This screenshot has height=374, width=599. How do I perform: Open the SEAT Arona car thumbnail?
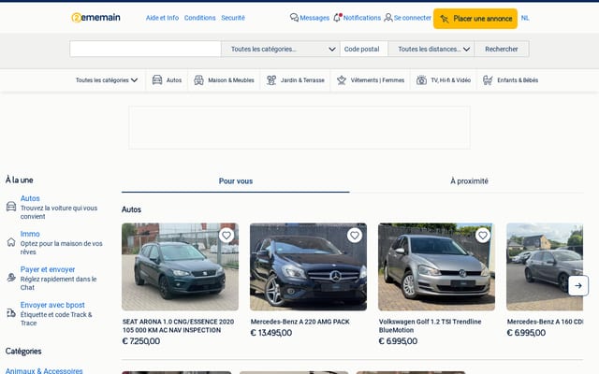point(180,266)
